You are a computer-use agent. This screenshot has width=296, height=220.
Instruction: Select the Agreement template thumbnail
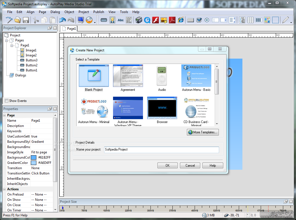(128, 76)
